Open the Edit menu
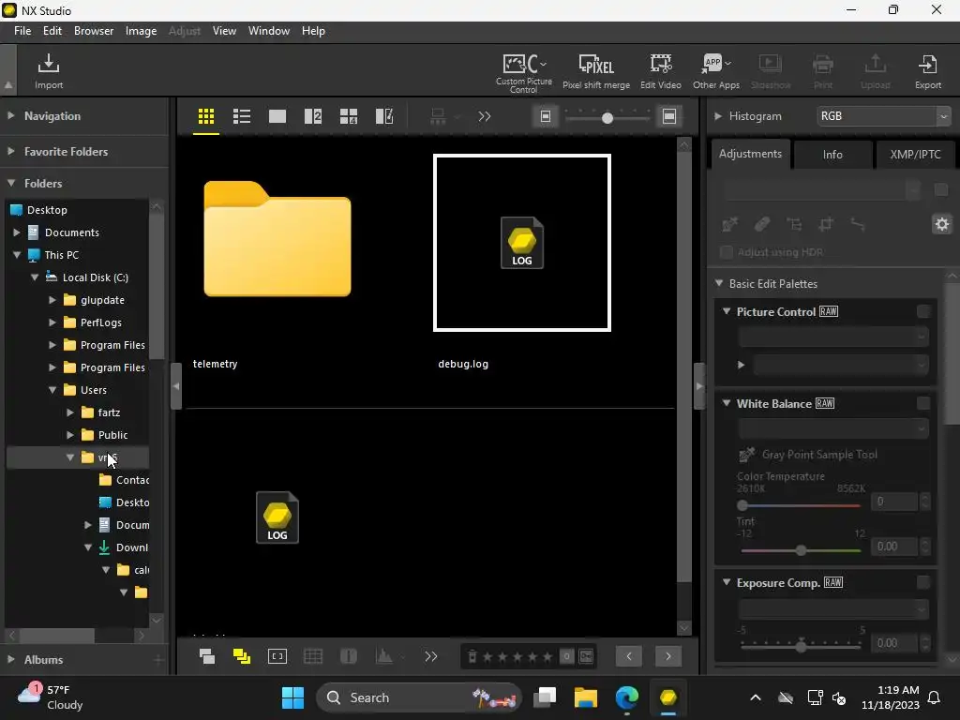960x720 pixels. (52, 31)
